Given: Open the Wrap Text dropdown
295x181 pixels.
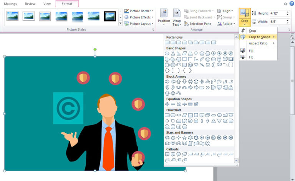Looking at the screenshot, I should click(x=177, y=17).
